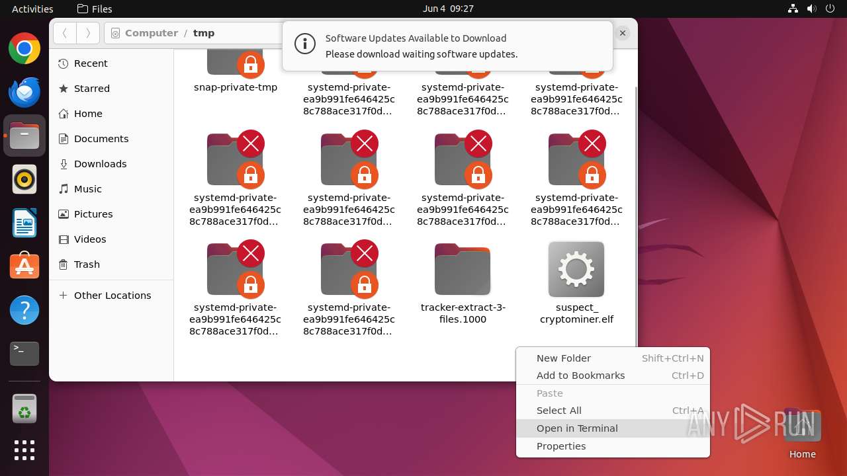This screenshot has height=476, width=847.
Task: Click the info icon in the update notification
Action: pyautogui.click(x=304, y=44)
